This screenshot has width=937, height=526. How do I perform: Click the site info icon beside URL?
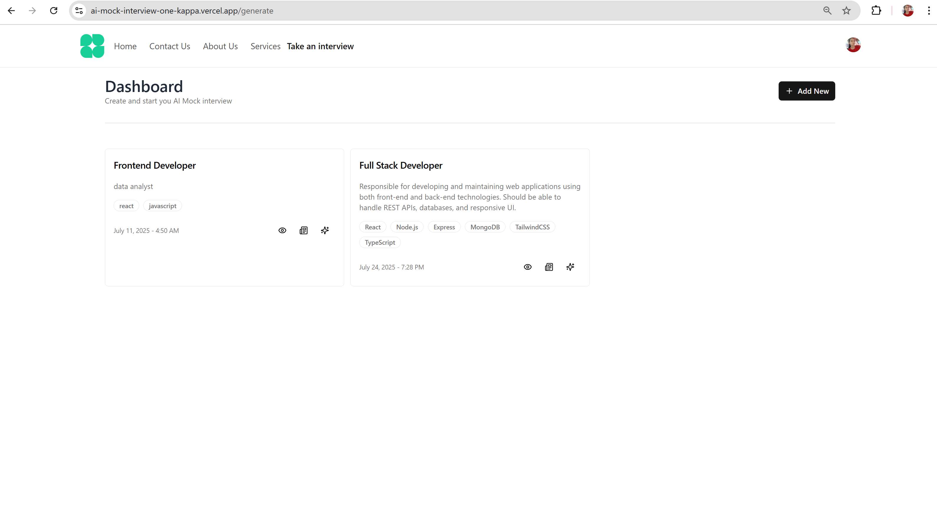coord(79,11)
